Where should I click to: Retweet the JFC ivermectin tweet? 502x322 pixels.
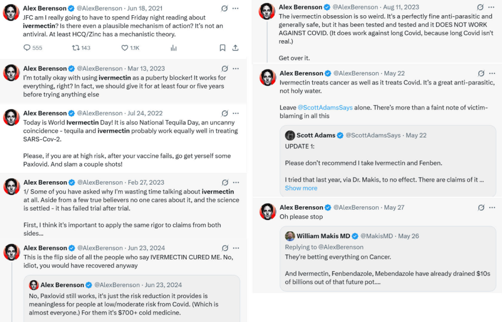pyautogui.click(x=75, y=48)
